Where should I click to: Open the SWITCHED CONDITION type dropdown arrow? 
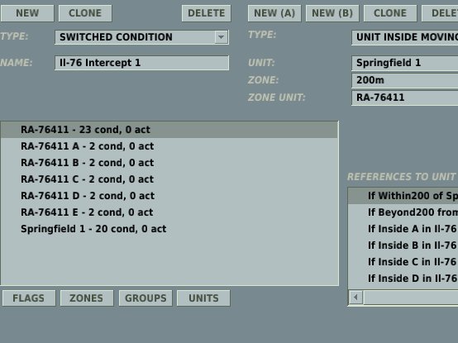[221, 37]
